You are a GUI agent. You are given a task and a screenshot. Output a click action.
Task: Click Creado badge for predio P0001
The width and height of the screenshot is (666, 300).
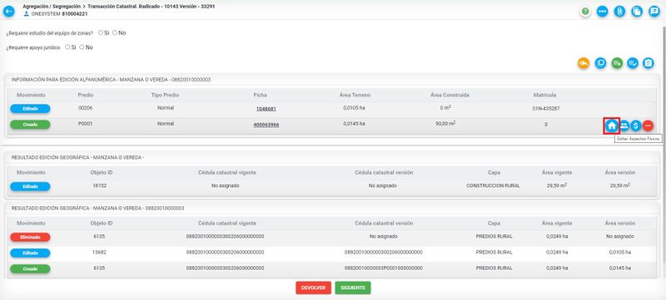point(30,125)
